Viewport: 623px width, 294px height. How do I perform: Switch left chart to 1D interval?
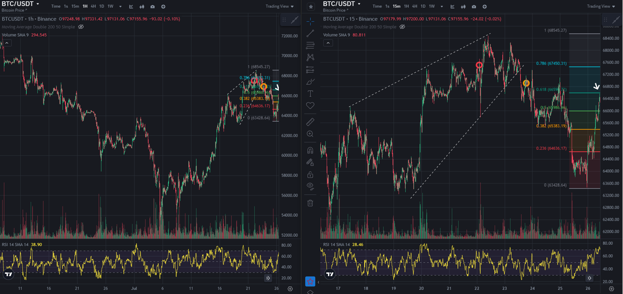tap(101, 7)
